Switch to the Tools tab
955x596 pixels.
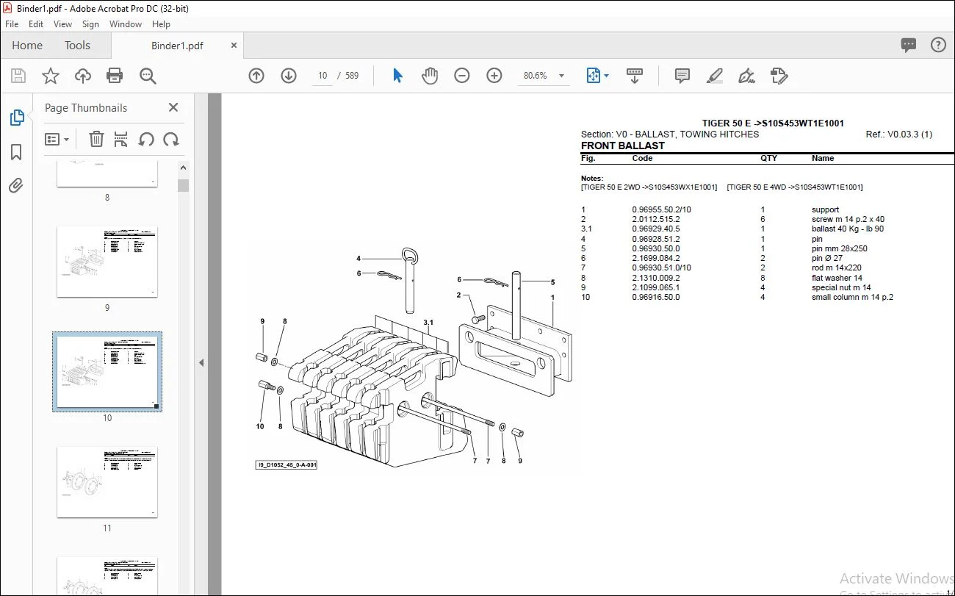click(x=77, y=46)
